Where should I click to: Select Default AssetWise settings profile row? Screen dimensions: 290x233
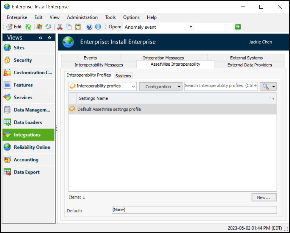tap(172, 109)
